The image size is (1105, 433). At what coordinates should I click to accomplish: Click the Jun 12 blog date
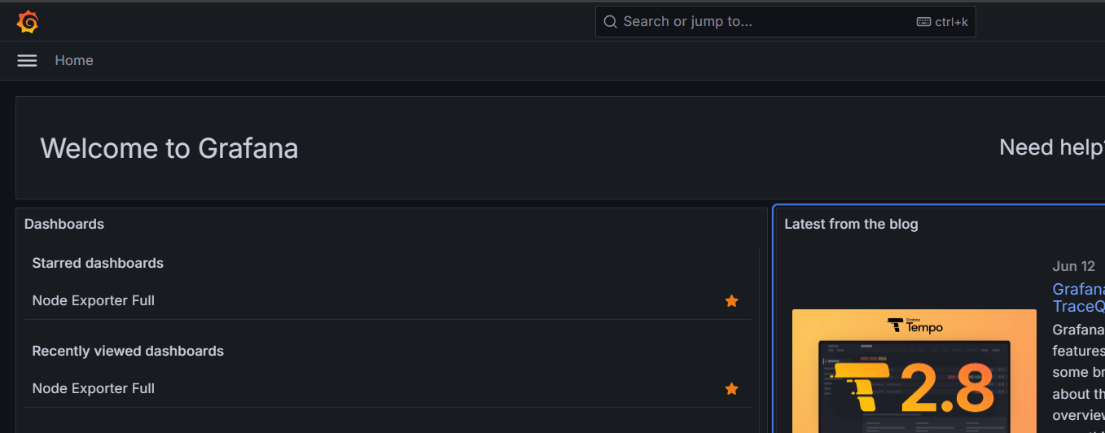tap(1073, 266)
